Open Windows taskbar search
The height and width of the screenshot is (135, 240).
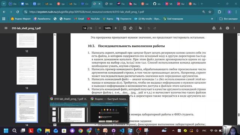(14, 130)
